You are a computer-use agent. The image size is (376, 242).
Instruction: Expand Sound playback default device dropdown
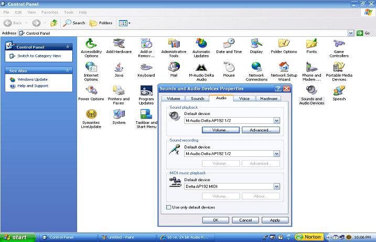[x=276, y=121]
